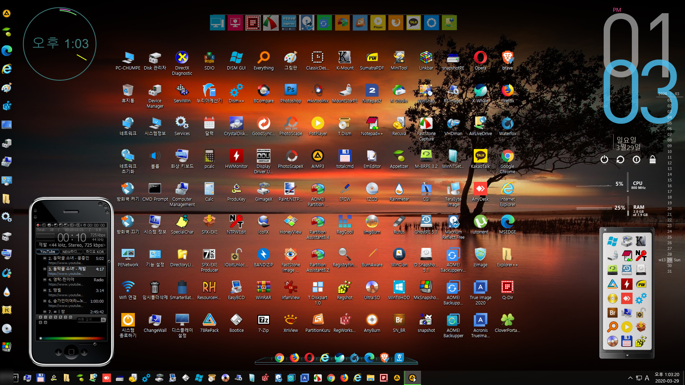685x385 pixels.
Task: Launch the WinRAR desktop icon
Action: pyautogui.click(x=263, y=290)
